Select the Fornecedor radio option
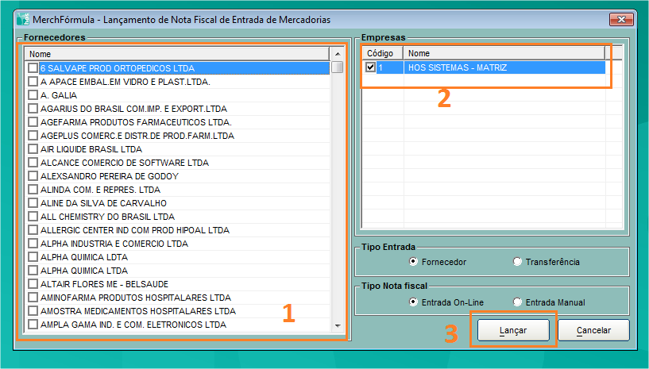The width and height of the screenshot is (649, 369). pyautogui.click(x=412, y=262)
